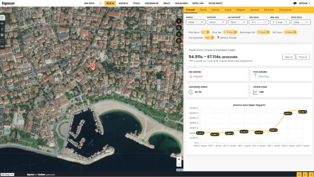This screenshot has width=314, height=177.
Task: Open DANIŞMANLAR in the top navigation
Action: click(152, 4)
